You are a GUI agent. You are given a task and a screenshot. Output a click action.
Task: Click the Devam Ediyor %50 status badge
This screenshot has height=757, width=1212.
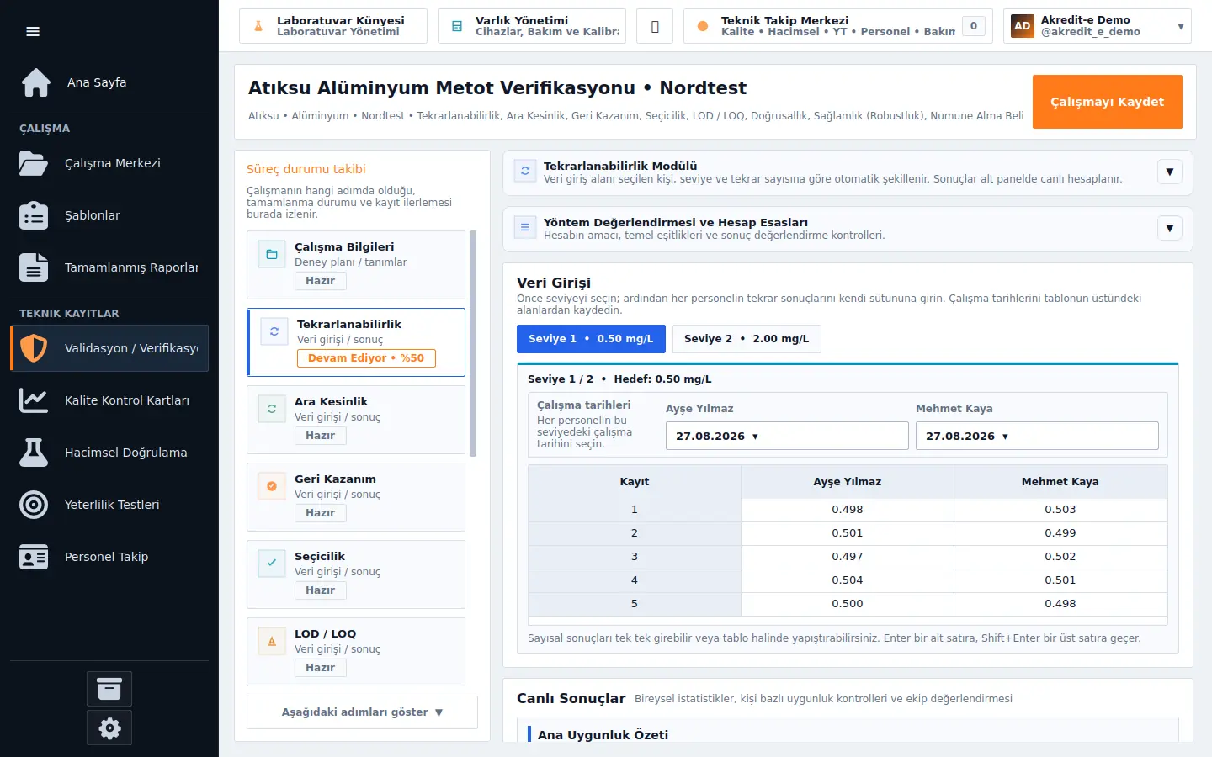(366, 358)
